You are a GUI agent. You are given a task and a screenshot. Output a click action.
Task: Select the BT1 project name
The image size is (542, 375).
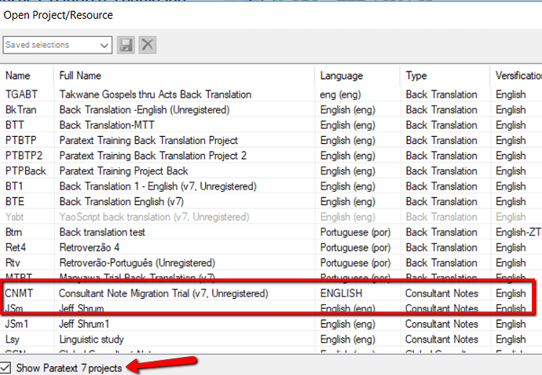pos(14,186)
